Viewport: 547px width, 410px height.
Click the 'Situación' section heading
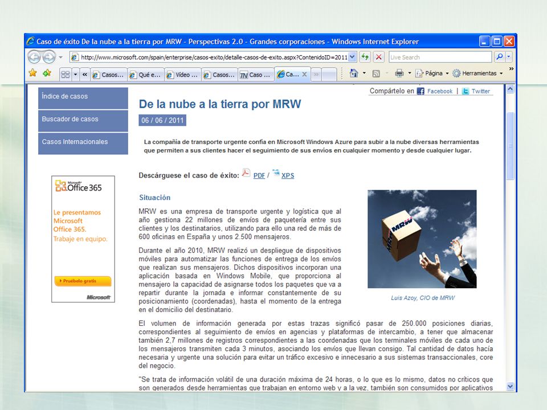(x=155, y=198)
